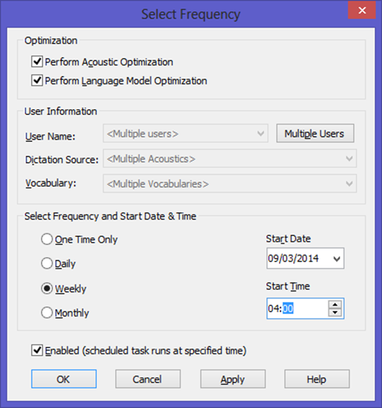Viewport: 382px width, 408px height.
Task: Open the Start Date calendar dropdown arrow
Action: (x=336, y=259)
